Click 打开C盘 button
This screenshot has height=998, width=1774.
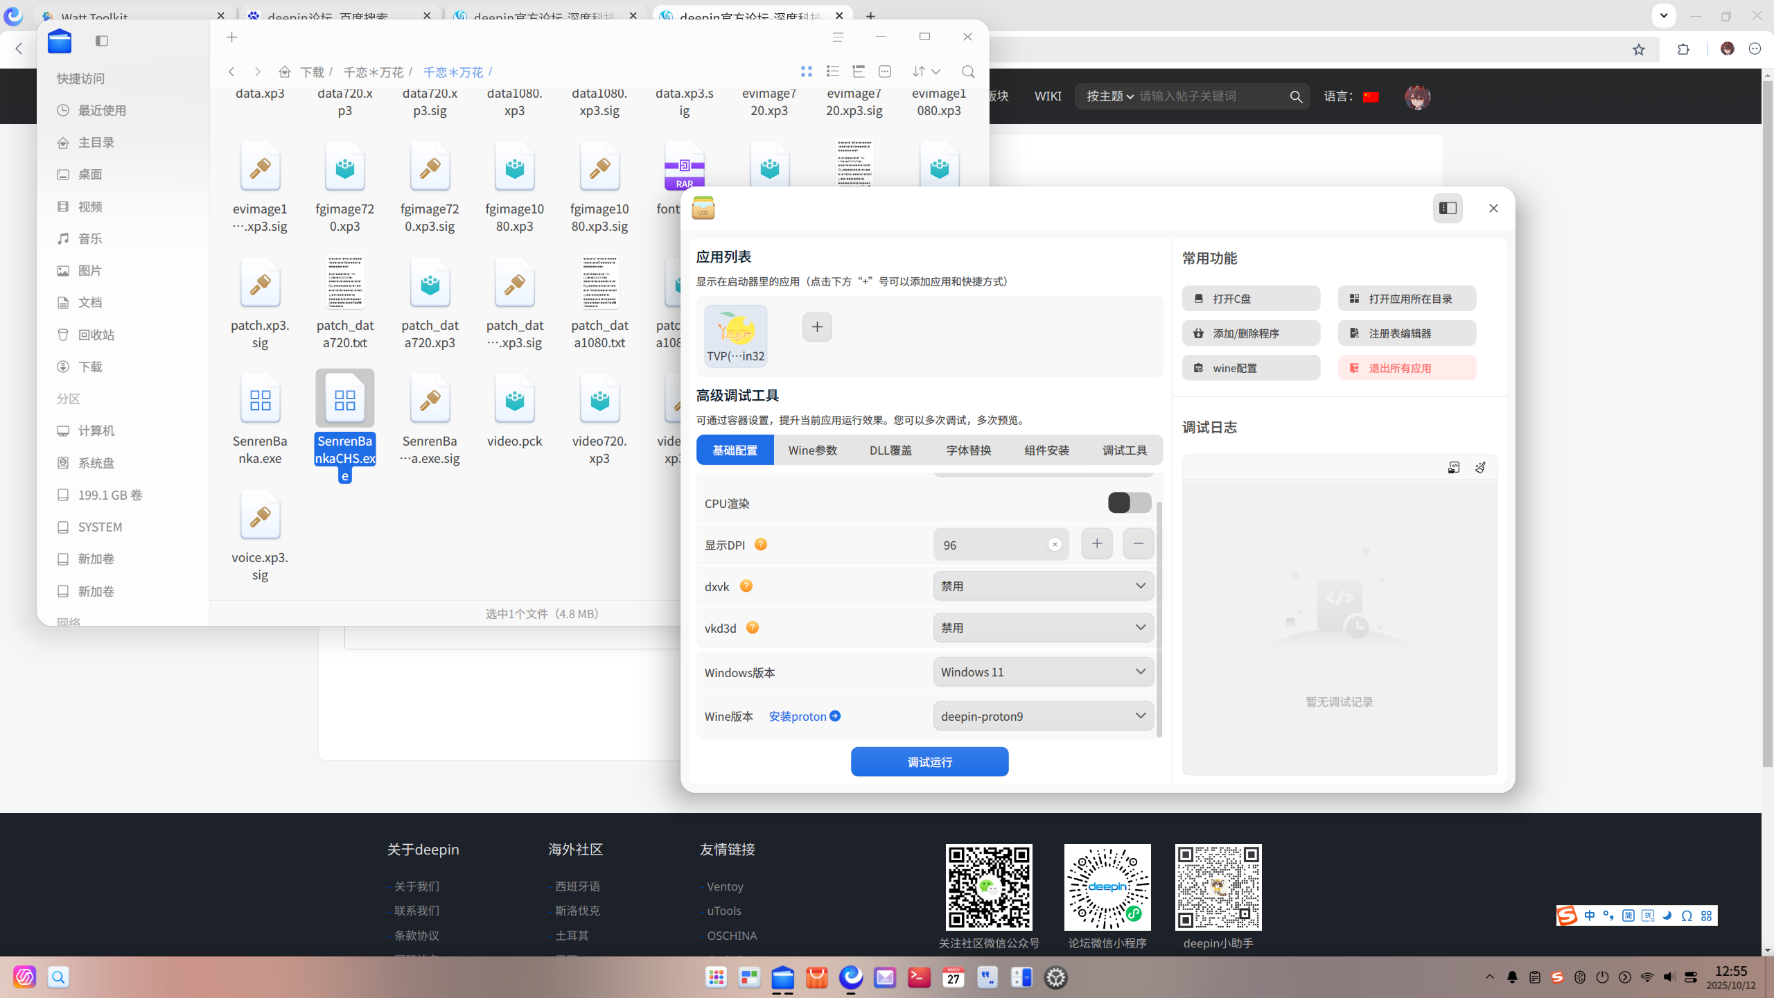coord(1251,299)
